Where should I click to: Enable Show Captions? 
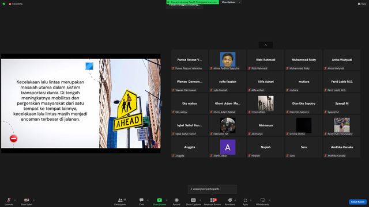pos(193,201)
